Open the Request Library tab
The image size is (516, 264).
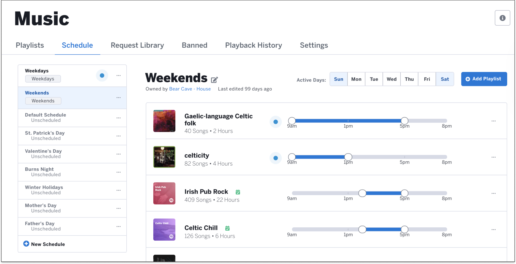click(137, 45)
